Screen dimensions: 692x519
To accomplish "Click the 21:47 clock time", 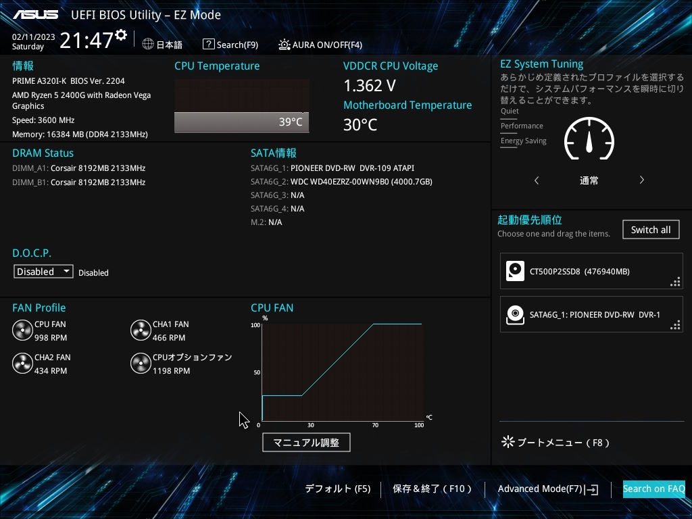I will coord(86,40).
